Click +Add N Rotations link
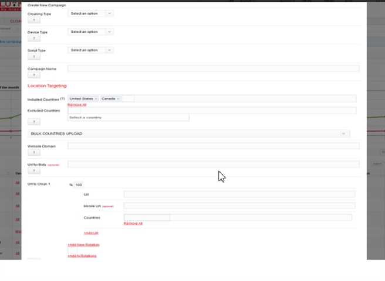This screenshot has height=281, width=385. tap(82, 256)
